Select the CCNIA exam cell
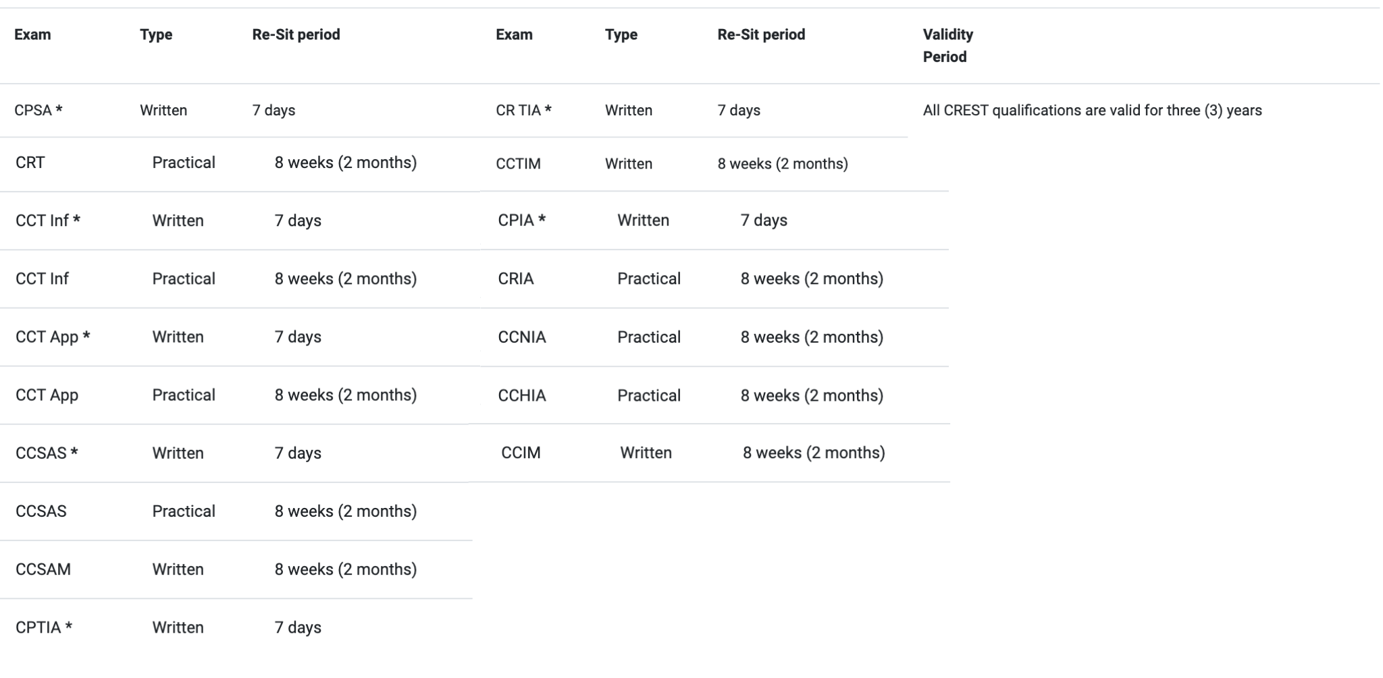The image size is (1383, 678). (522, 337)
